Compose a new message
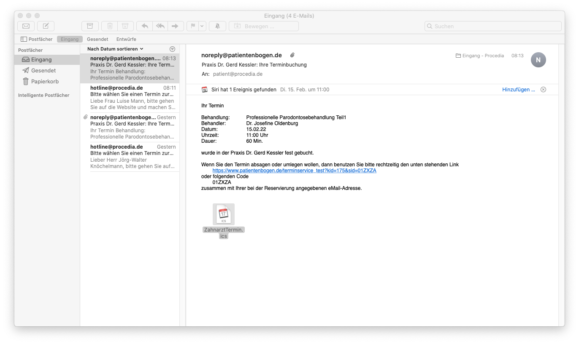The height and width of the screenshot is (344, 579). [x=46, y=26]
